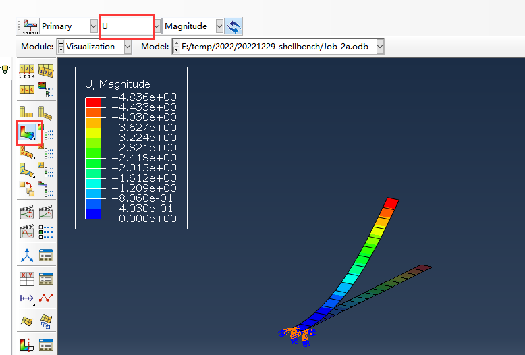Viewport: 525px width, 355px height.
Task: Plot the deformed shape
Action: 45,113
